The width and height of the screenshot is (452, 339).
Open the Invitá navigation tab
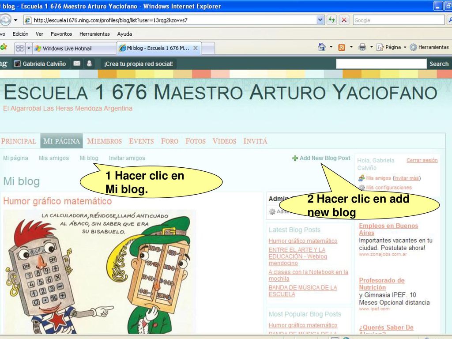(x=255, y=141)
